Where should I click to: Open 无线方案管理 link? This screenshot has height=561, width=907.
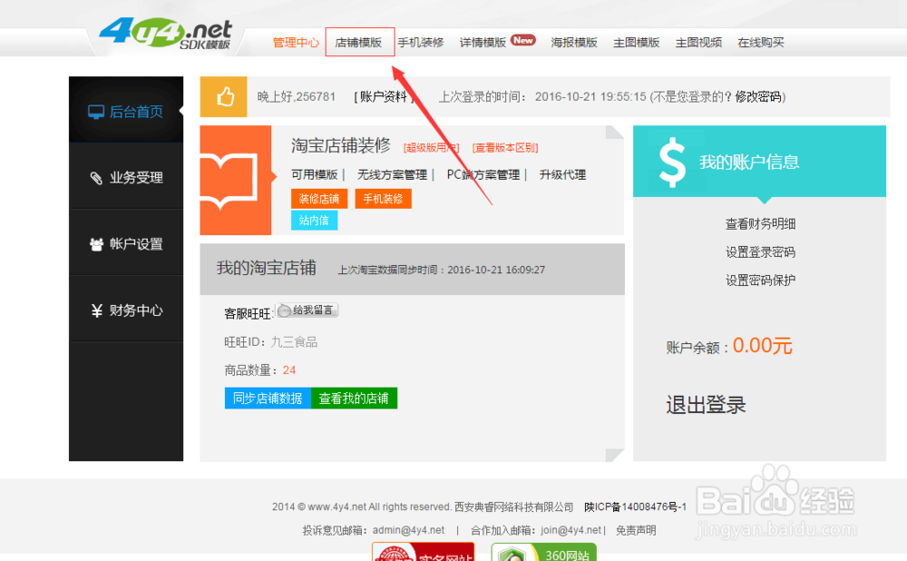(x=392, y=175)
